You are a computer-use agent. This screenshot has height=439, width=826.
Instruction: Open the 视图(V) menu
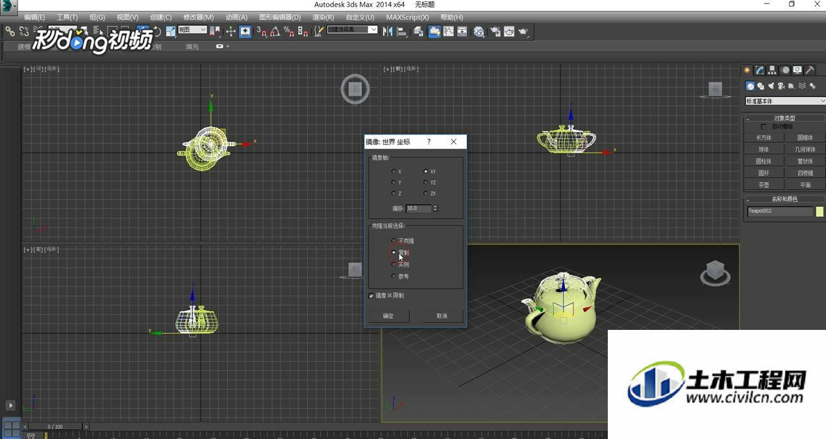tap(127, 17)
